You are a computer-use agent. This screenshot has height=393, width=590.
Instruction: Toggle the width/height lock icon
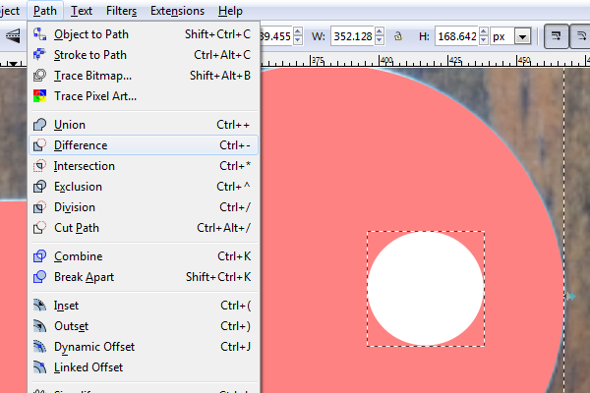pos(398,36)
